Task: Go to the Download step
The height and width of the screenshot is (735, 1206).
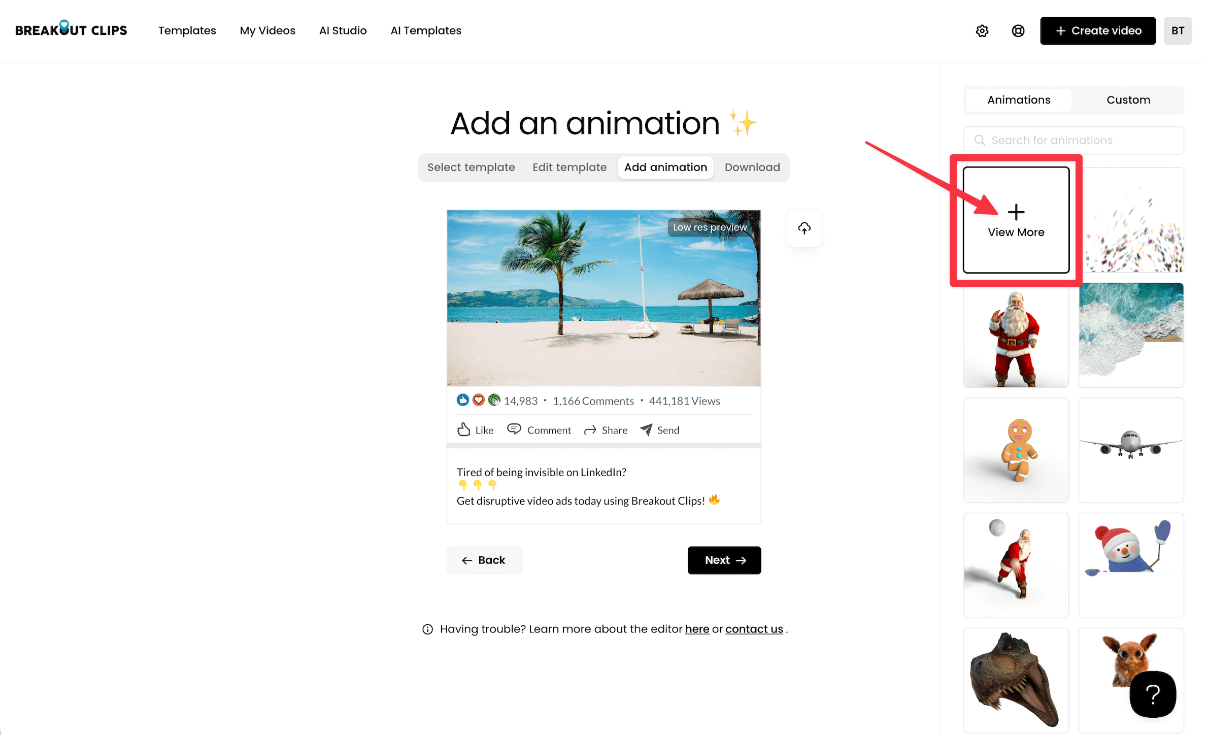Action: coord(752,168)
